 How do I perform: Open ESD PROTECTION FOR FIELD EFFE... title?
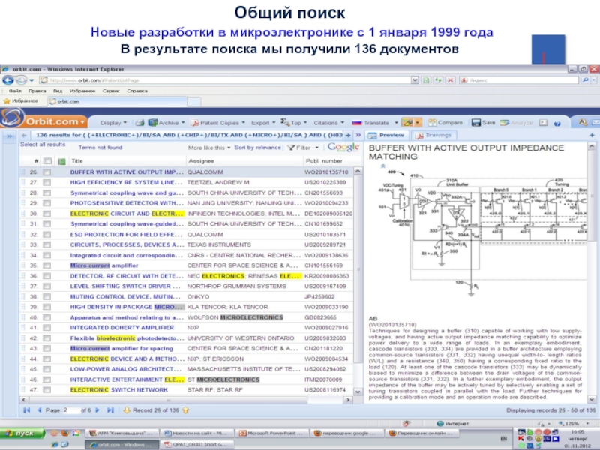coord(125,235)
